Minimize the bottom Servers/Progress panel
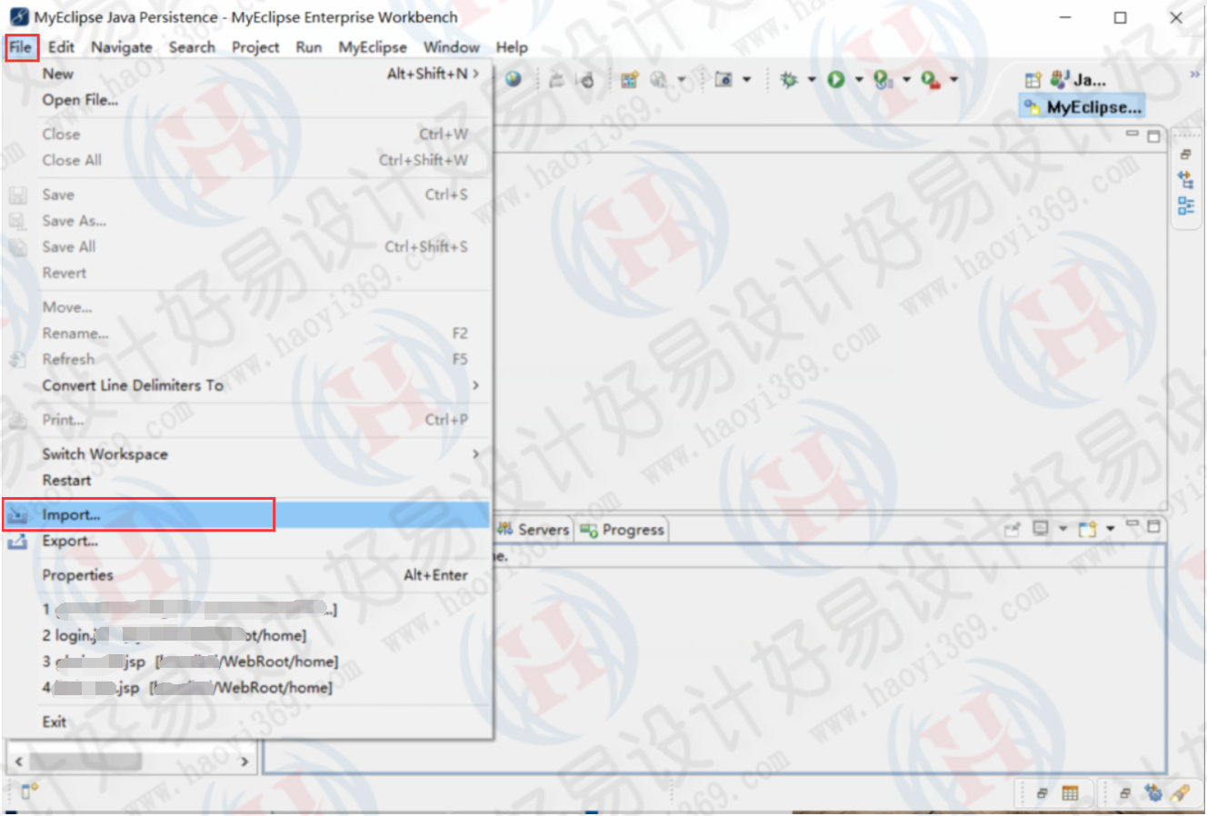 click(x=1132, y=524)
